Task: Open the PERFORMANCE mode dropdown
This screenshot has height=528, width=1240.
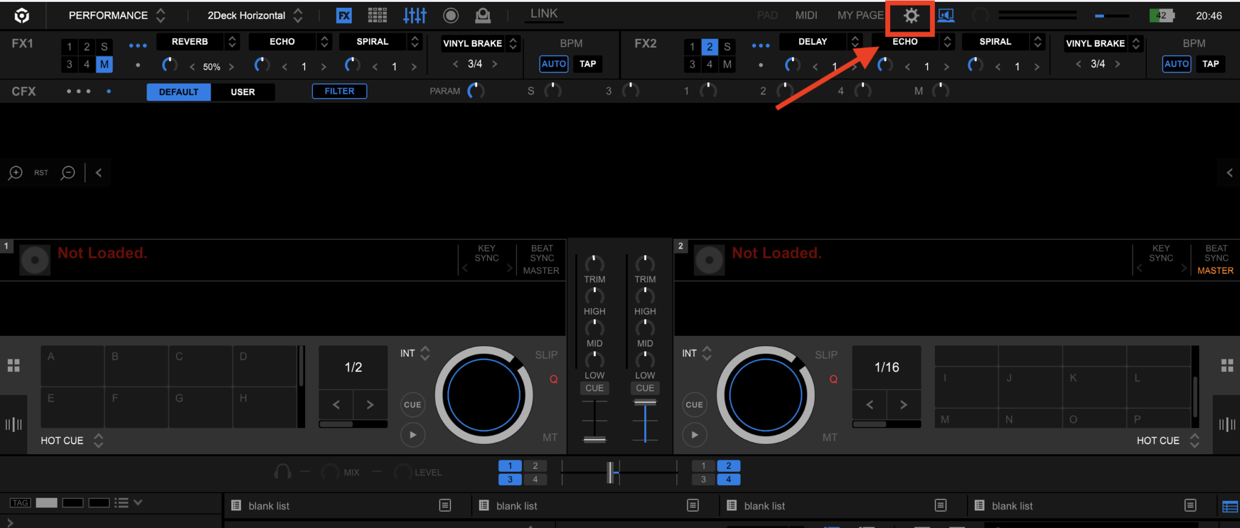Action: [116, 16]
